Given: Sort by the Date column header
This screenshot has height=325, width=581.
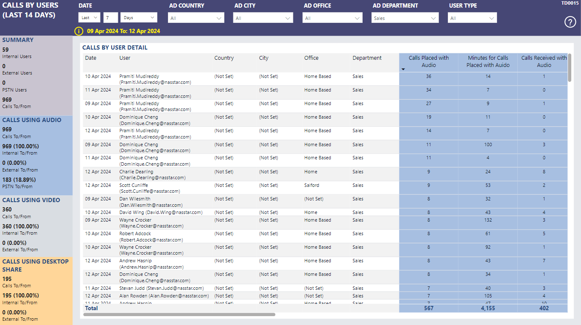Looking at the screenshot, I should point(91,58).
